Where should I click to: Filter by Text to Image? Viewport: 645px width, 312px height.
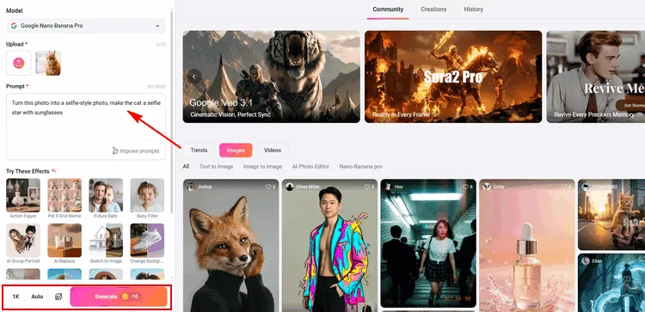216,167
